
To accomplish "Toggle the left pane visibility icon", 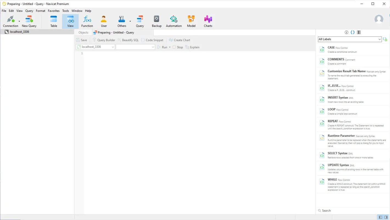I will (380, 217).
